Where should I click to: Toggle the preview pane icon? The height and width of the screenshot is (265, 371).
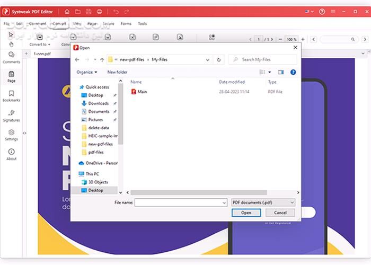[280, 72]
